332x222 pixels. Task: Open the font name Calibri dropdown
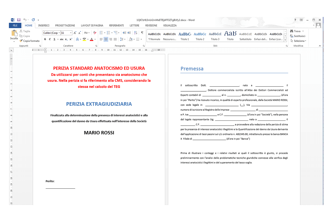(x=59, y=33)
